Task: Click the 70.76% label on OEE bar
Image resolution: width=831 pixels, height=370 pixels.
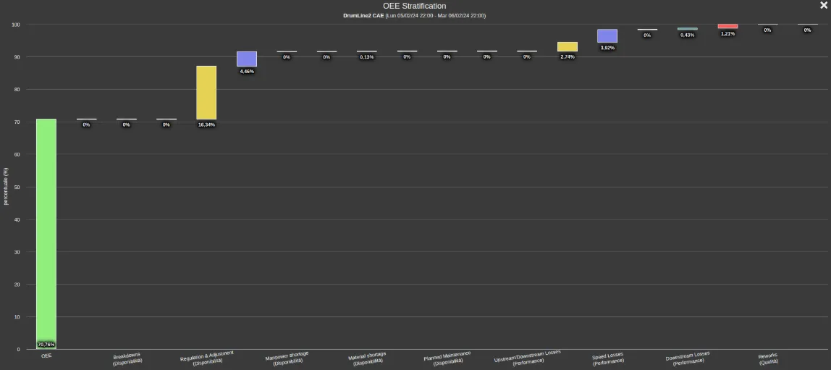Action: [x=46, y=344]
